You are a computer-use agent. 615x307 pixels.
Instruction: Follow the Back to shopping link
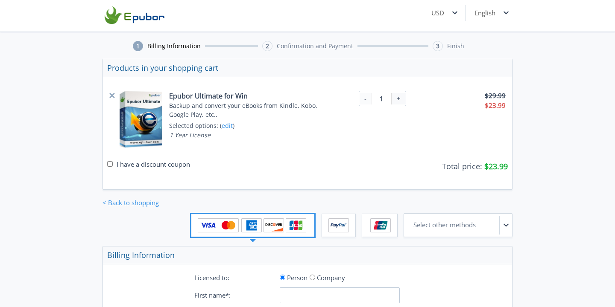[131, 203]
